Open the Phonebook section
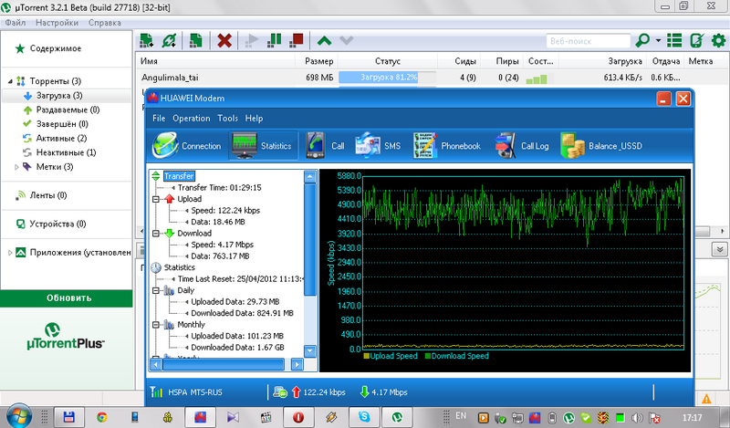This screenshot has height=428, width=730. 446,145
